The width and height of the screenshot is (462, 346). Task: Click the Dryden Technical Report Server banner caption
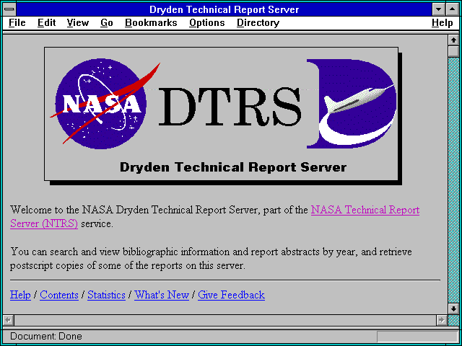tap(233, 167)
